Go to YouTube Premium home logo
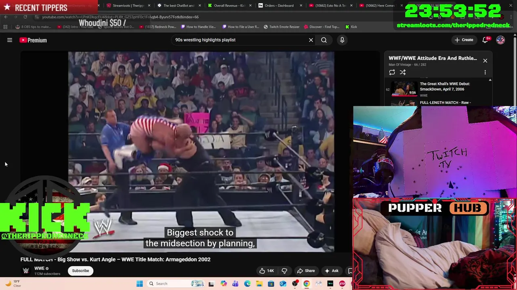Image resolution: width=517 pixels, height=290 pixels. coord(33,40)
